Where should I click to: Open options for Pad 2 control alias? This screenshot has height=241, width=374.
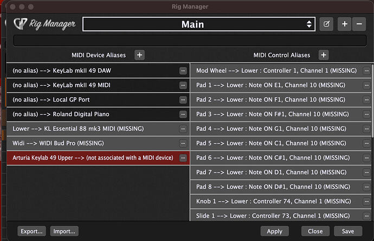tap(366, 100)
